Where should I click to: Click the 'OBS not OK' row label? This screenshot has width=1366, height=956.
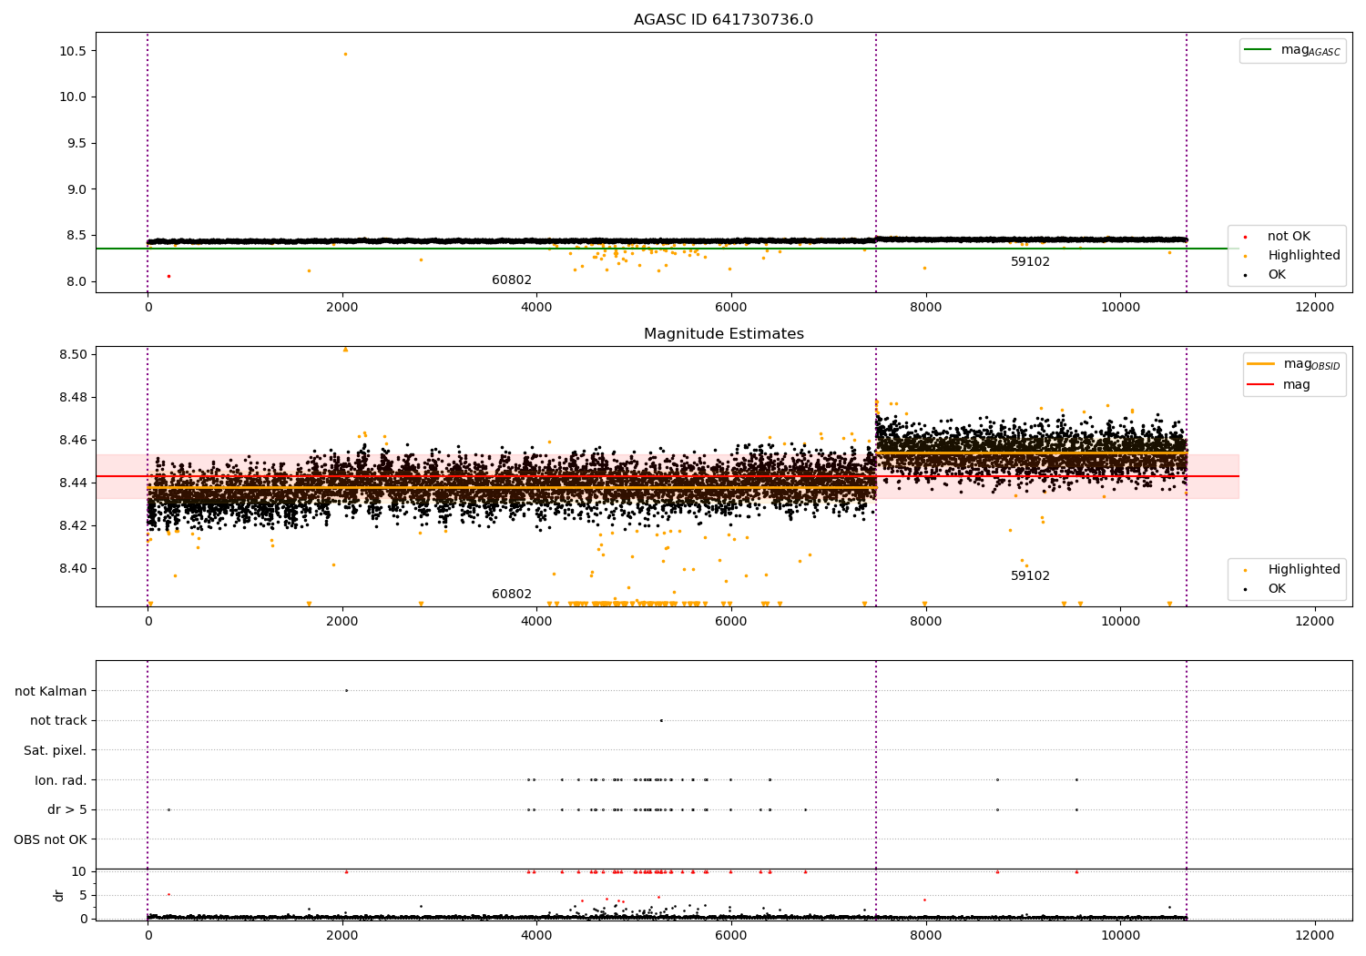point(50,839)
